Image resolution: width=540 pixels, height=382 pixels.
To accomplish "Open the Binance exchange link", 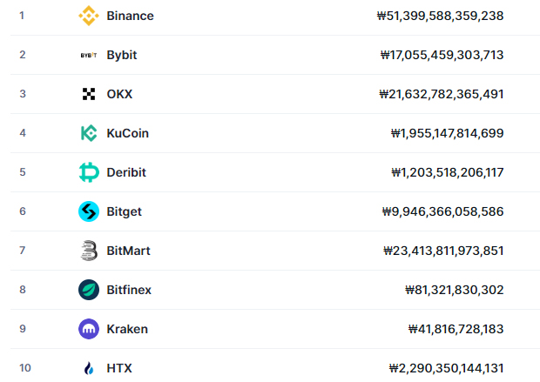I will pos(130,16).
